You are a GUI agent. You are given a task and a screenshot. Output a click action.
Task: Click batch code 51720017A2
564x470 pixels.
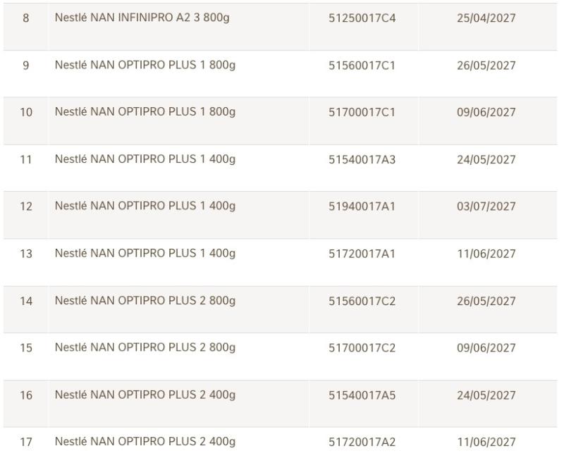click(362, 442)
